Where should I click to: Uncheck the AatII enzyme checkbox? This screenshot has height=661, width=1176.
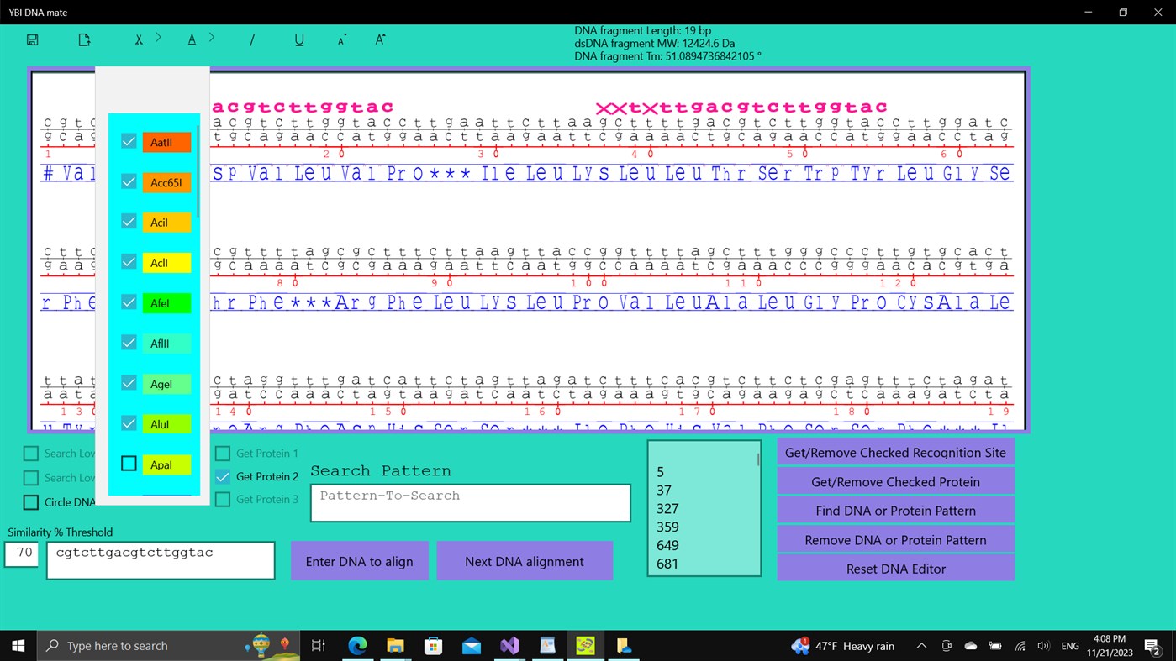pyautogui.click(x=129, y=141)
